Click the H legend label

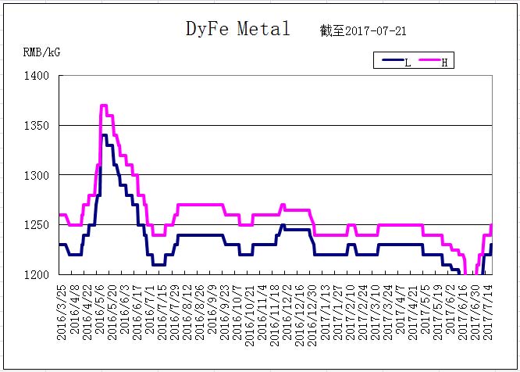(x=445, y=63)
